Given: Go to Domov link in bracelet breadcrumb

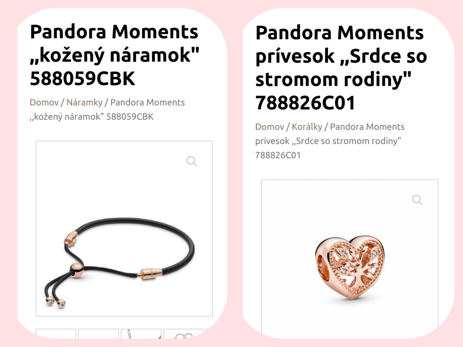Looking at the screenshot, I should point(44,102).
